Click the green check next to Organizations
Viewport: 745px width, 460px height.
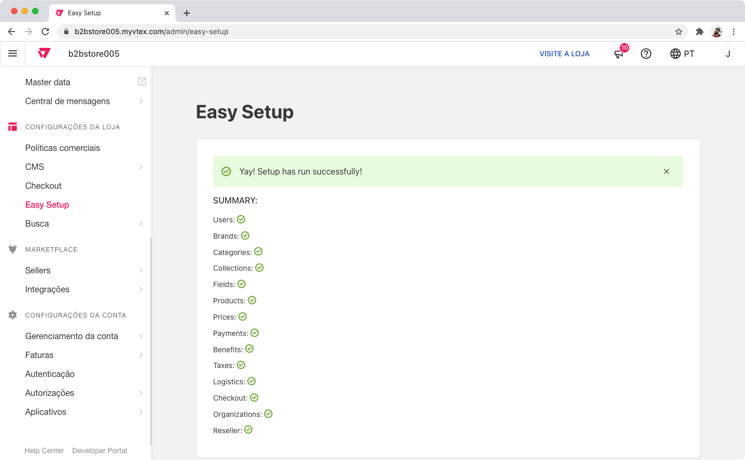(268, 414)
